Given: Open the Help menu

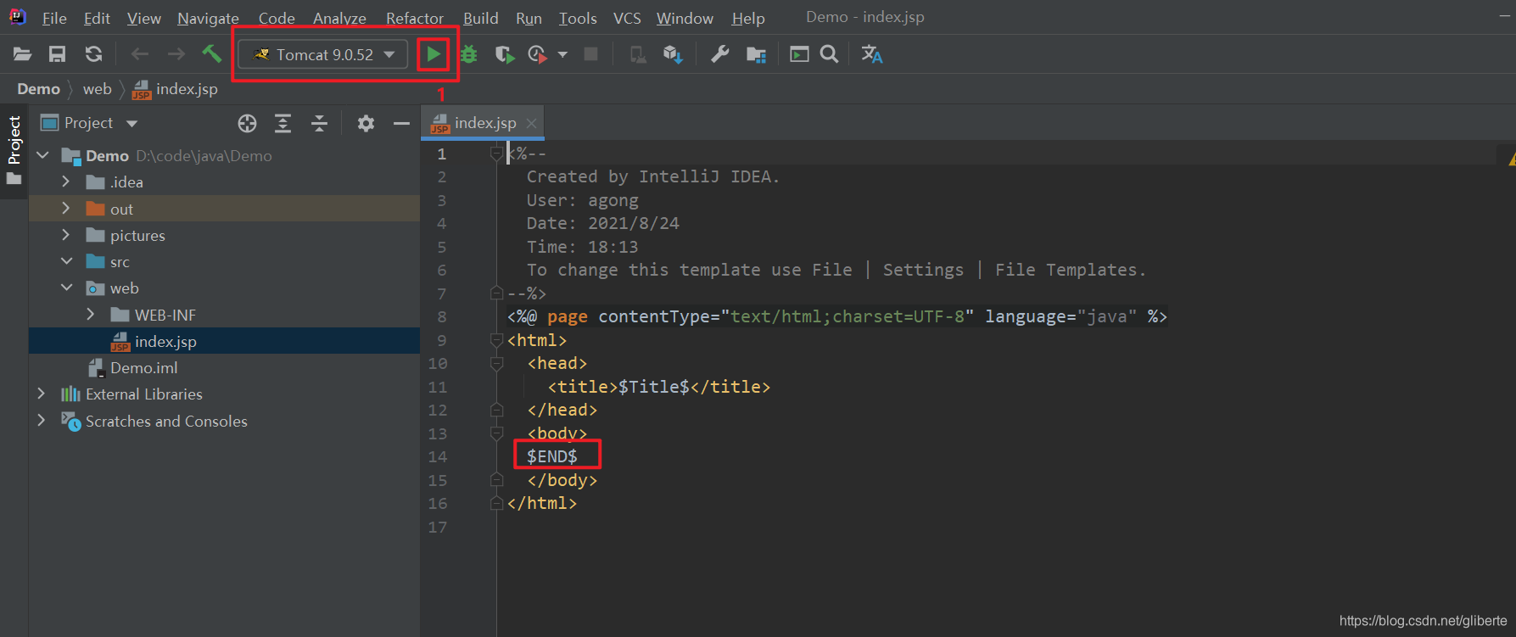Looking at the screenshot, I should 748,18.
